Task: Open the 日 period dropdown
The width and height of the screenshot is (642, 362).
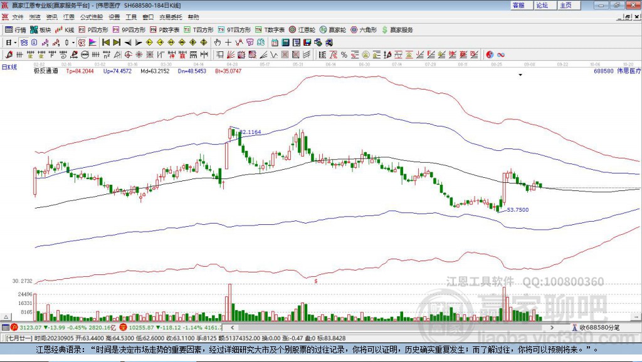Action: (x=11, y=43)
